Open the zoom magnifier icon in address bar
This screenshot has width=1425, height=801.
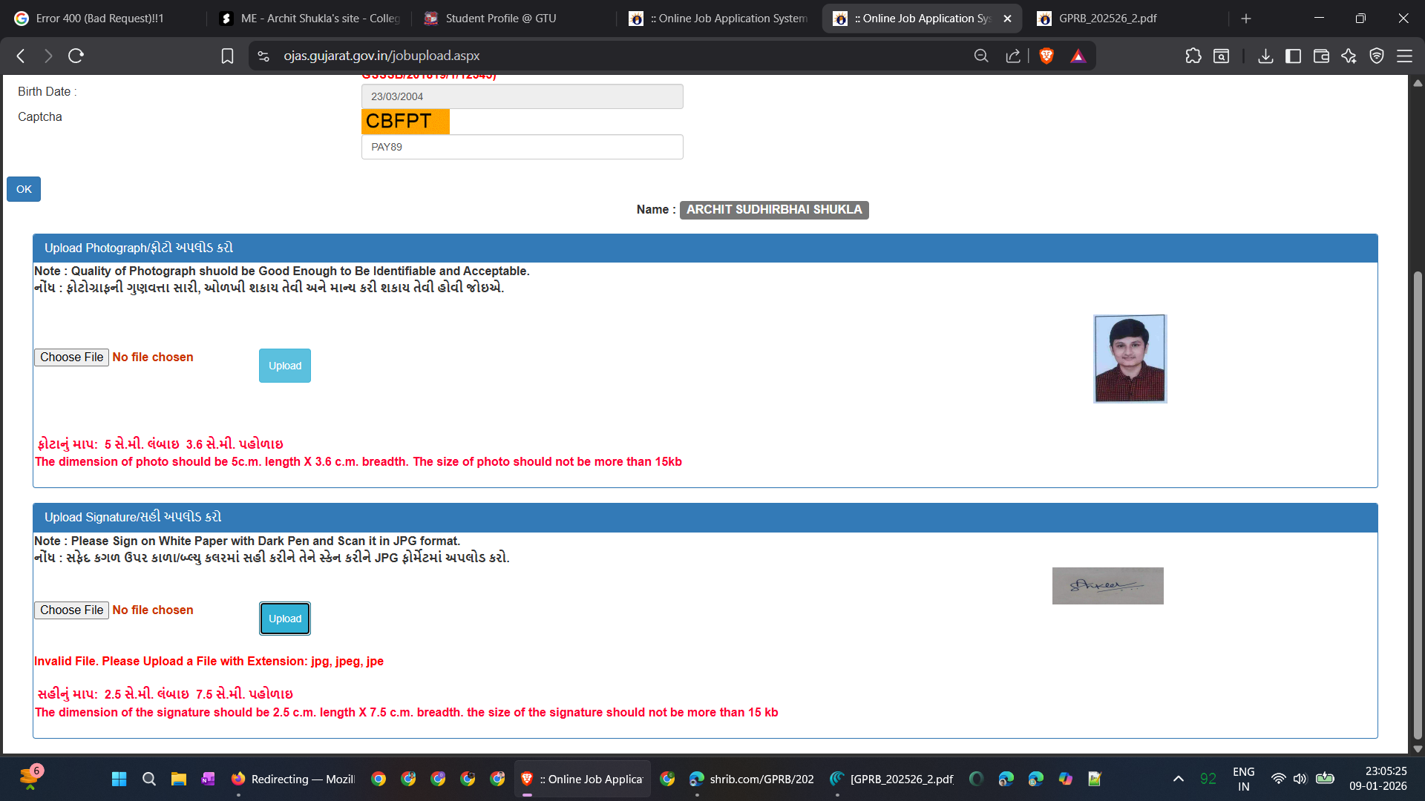click(x=981, y=56)
